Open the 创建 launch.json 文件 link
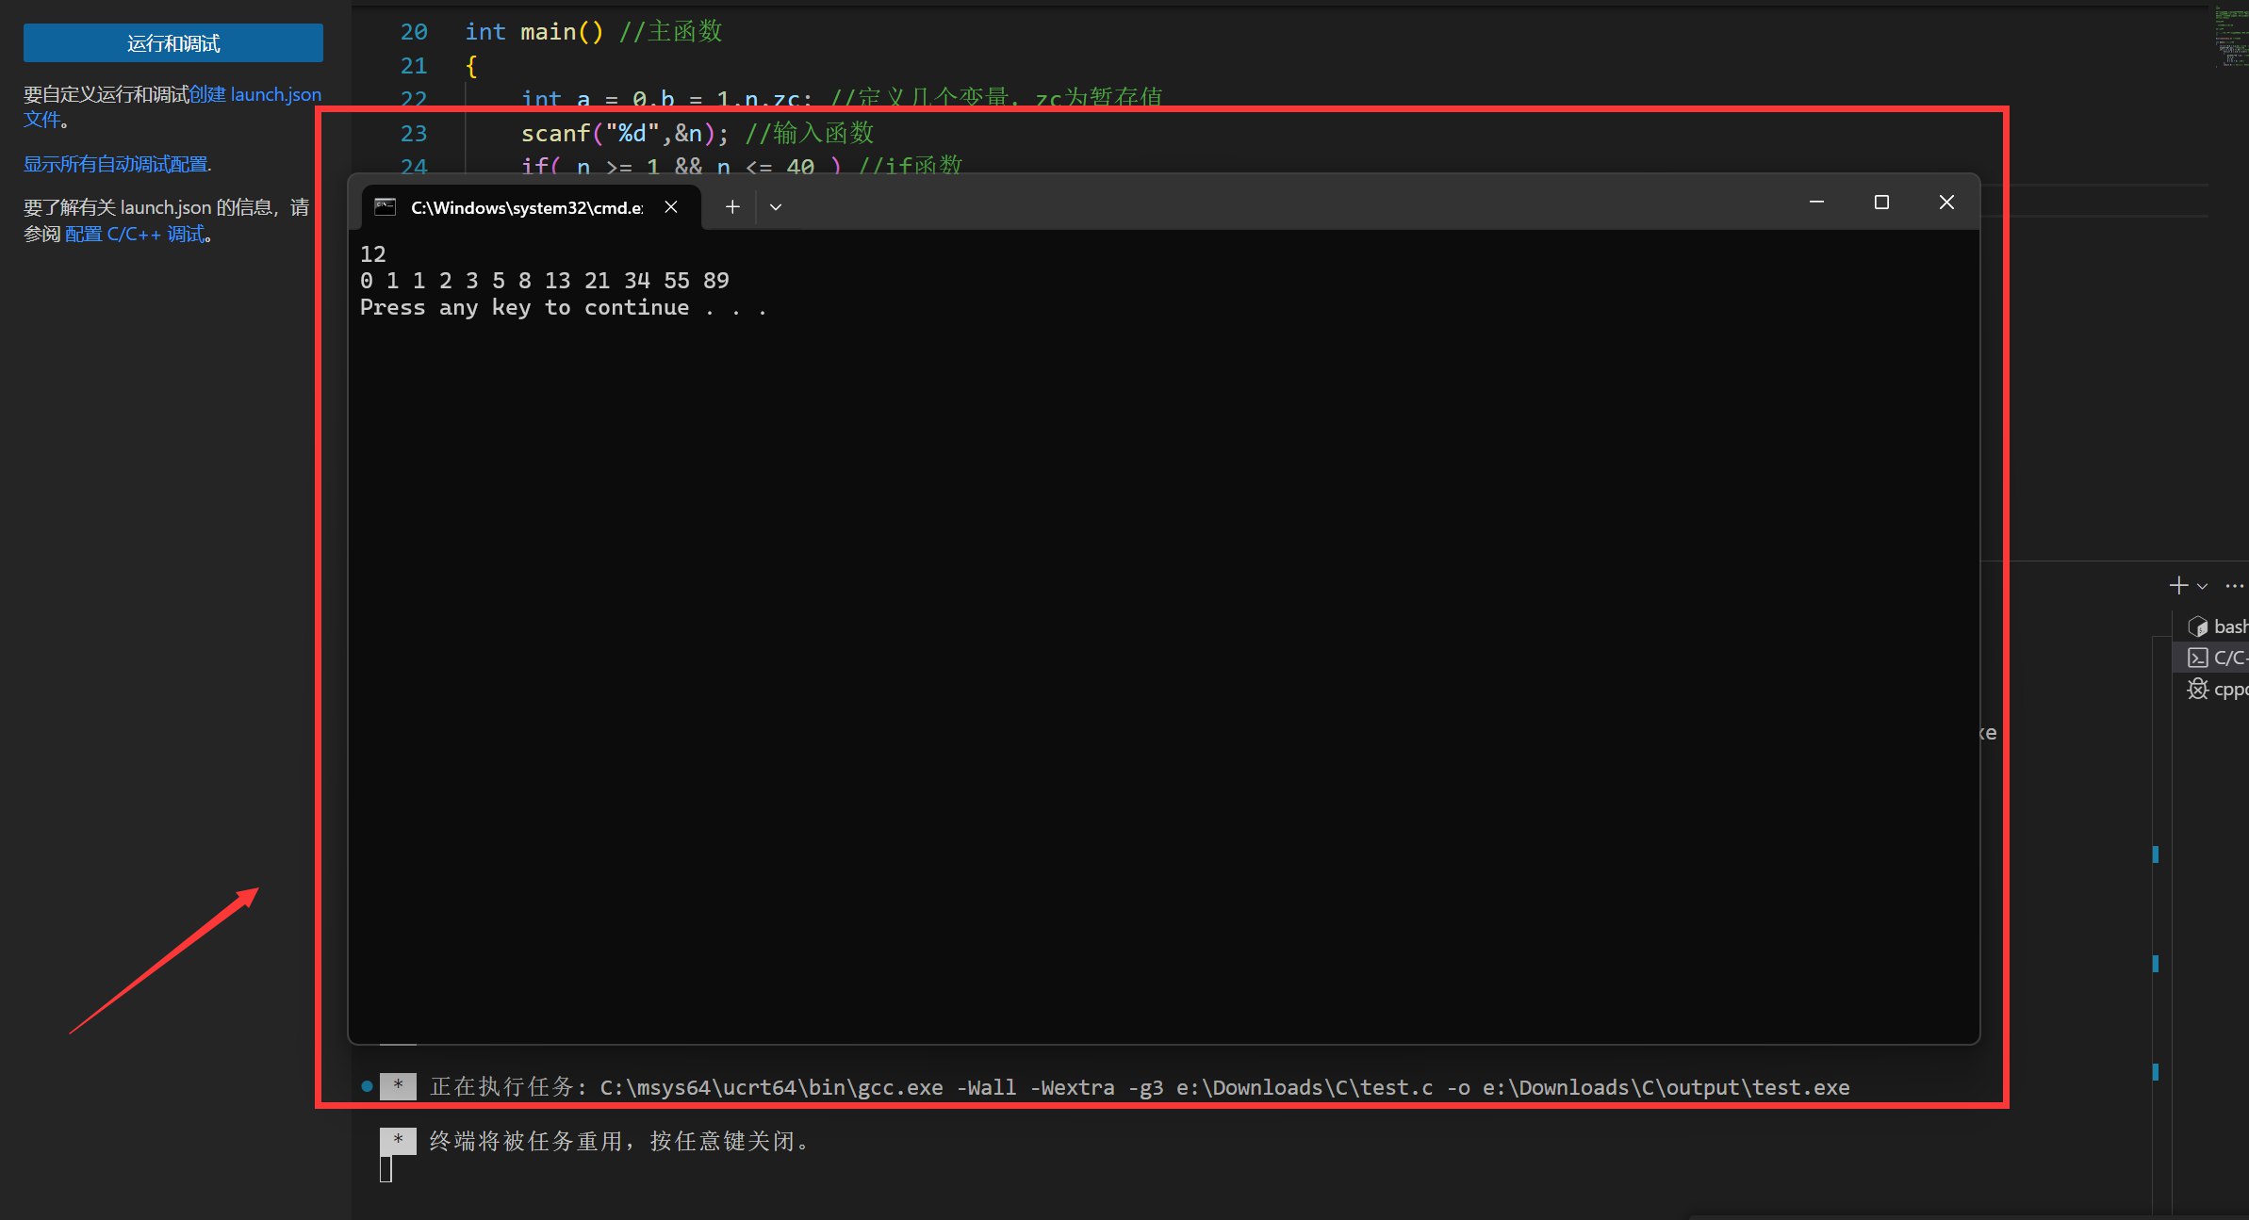The height and width of the screenshot is (1220, 2249). coord(255,94)
